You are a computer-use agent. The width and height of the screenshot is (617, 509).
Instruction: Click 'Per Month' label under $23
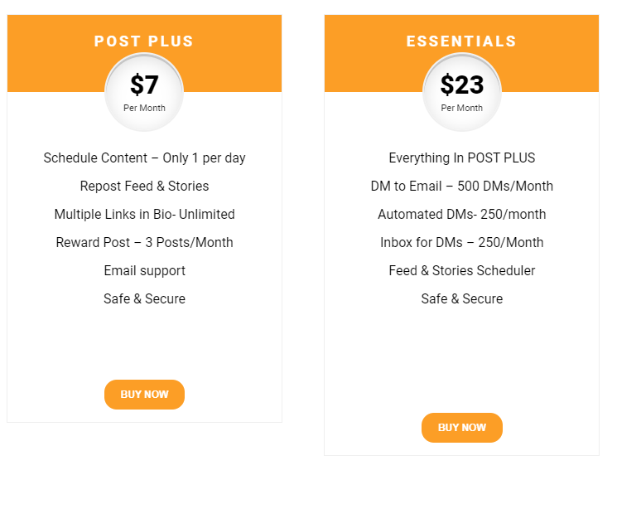462,108
